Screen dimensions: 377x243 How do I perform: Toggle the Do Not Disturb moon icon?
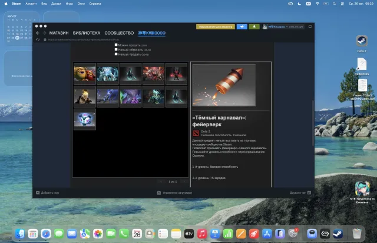[x=299, y=4]
